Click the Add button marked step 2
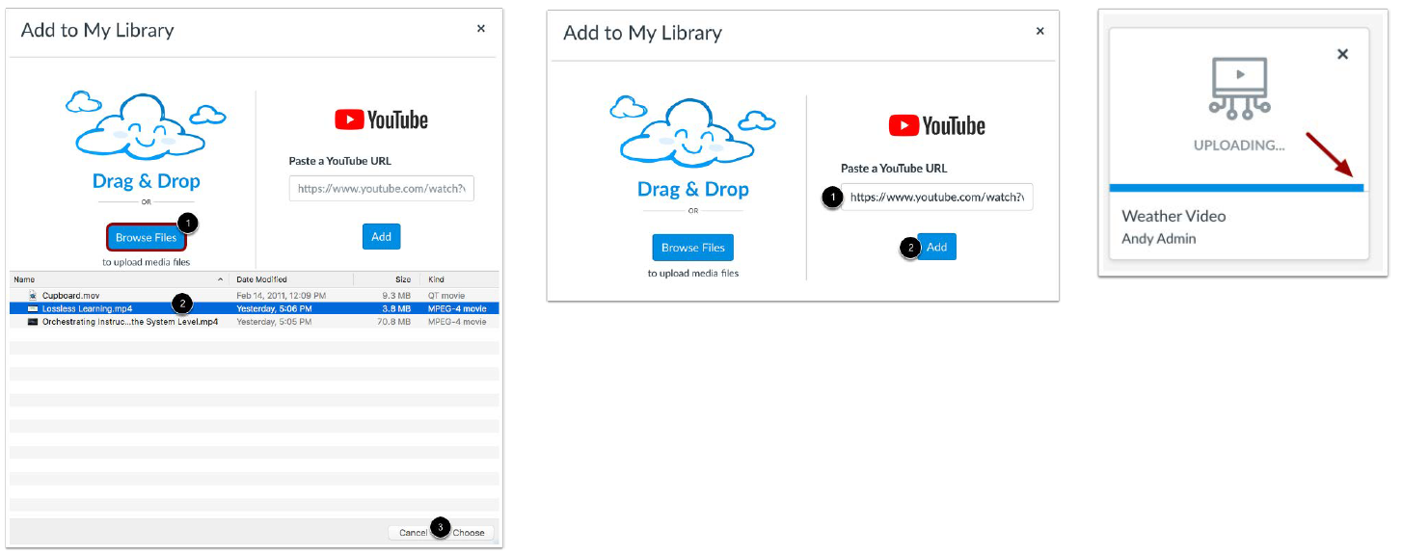Screen dimensions: 1403x556 (x=936, y=247)
